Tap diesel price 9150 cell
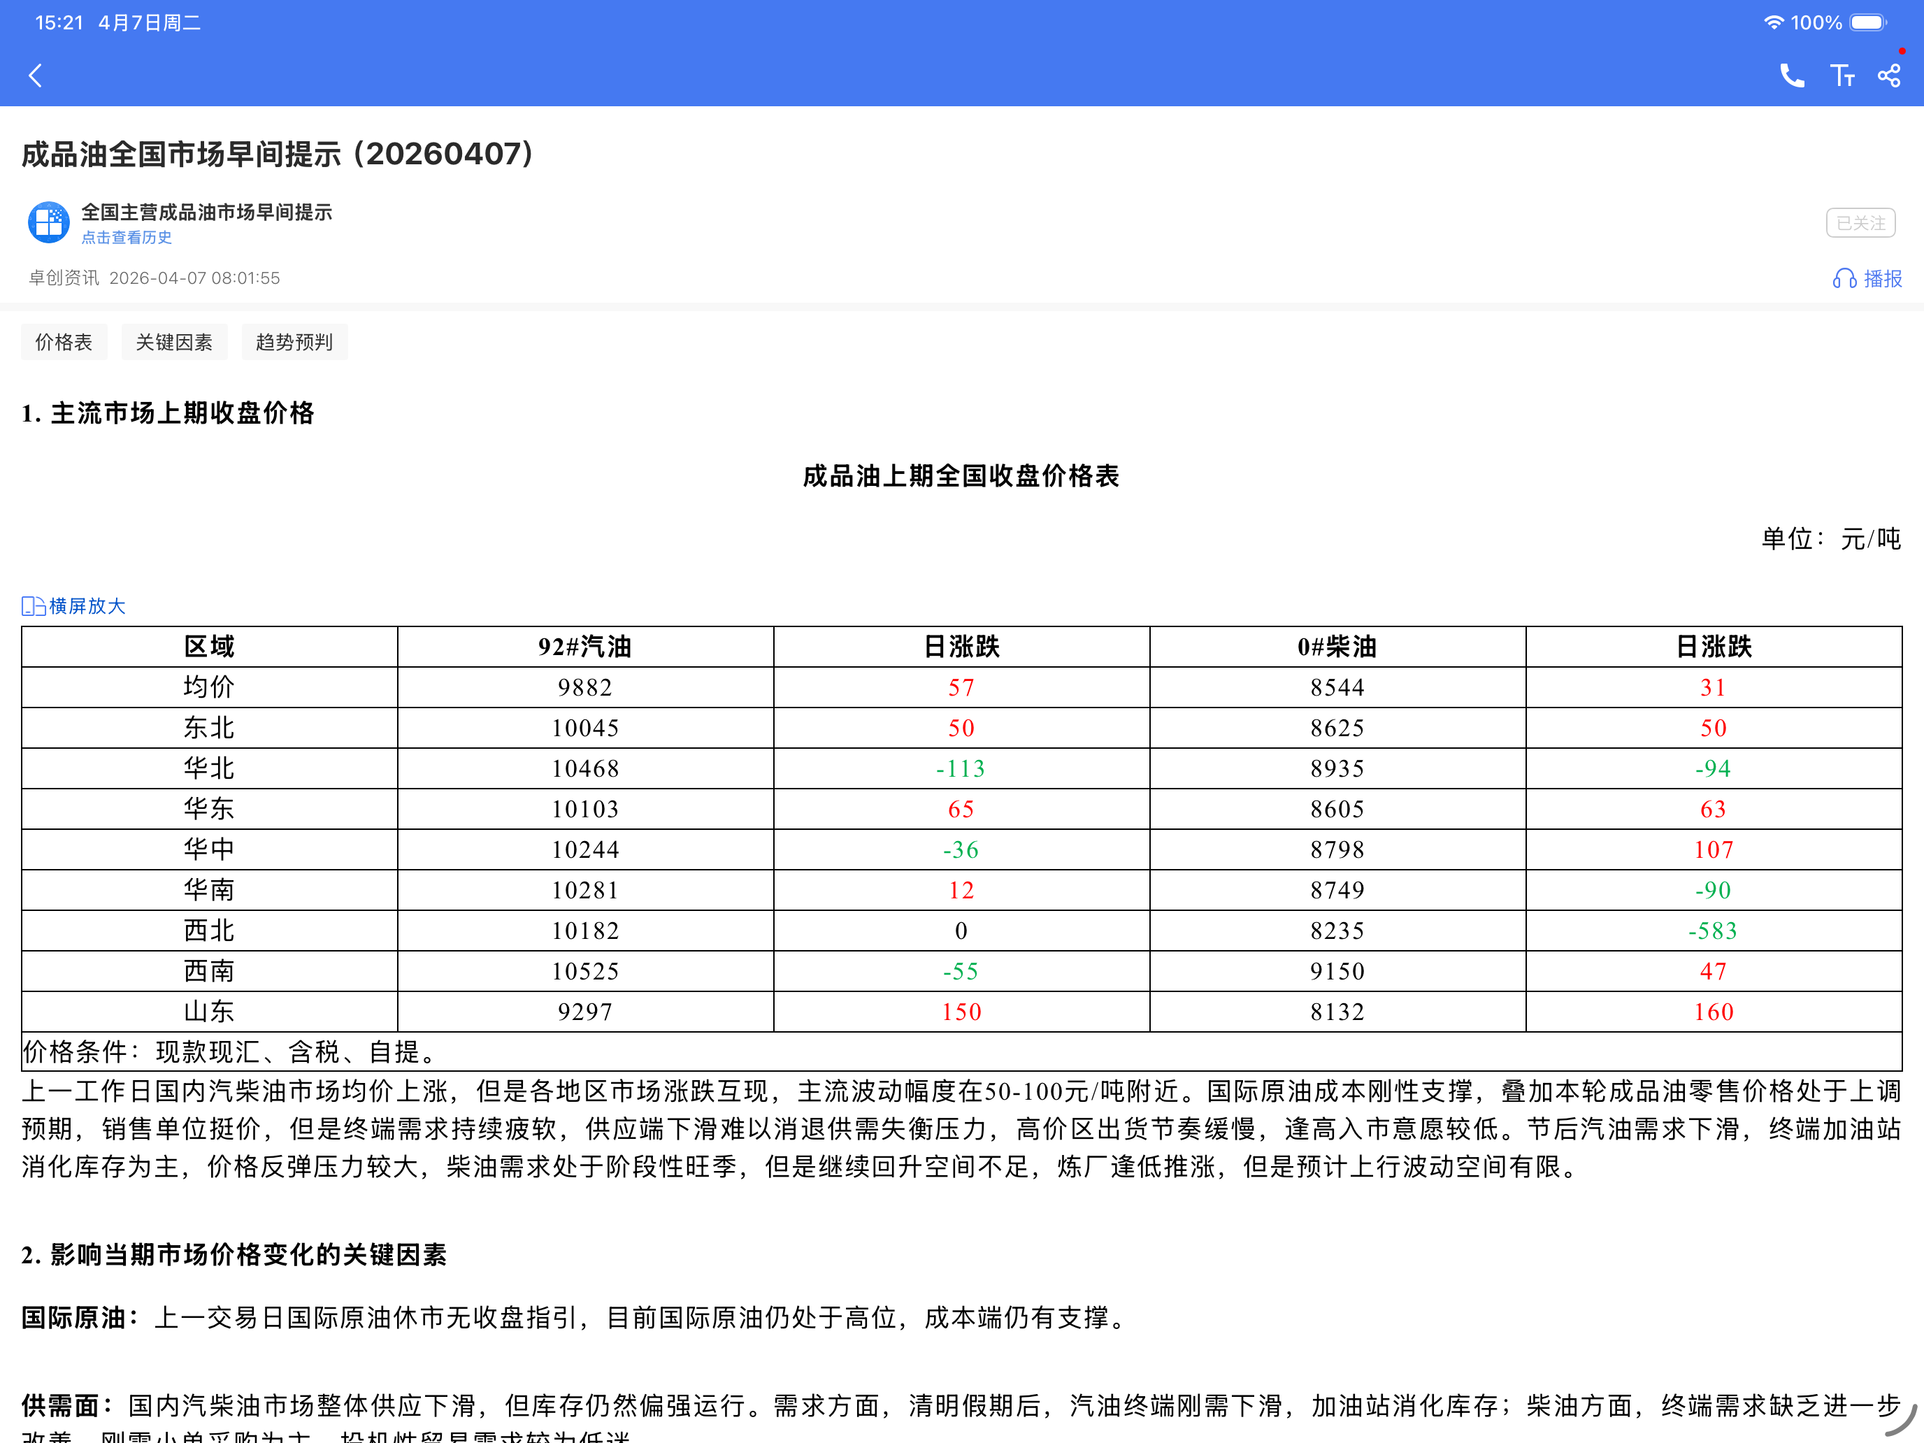Screen dimensions: 1924x1443 click(1337, 970)
